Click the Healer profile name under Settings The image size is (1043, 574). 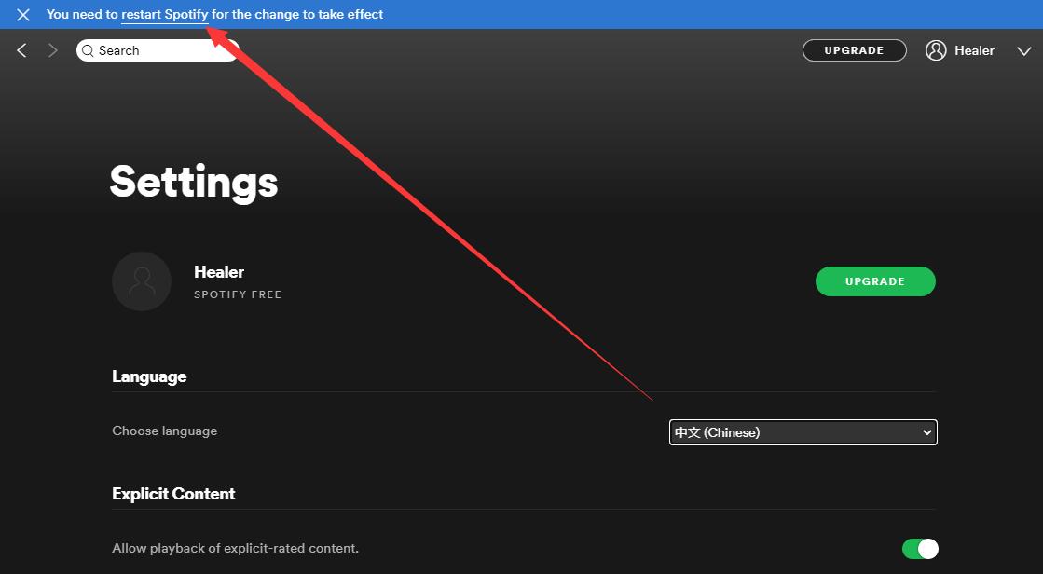click(219, 272)
